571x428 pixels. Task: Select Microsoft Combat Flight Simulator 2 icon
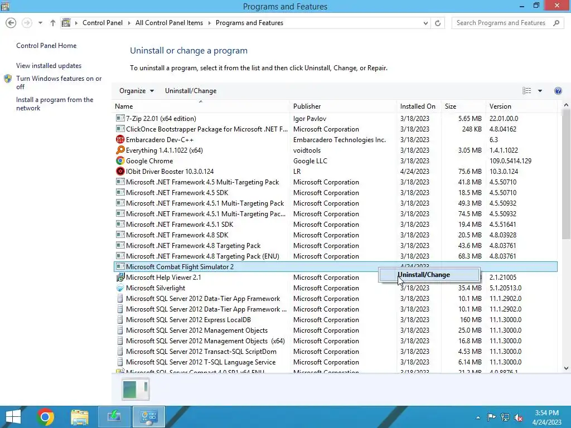click(x=120, y=267)
